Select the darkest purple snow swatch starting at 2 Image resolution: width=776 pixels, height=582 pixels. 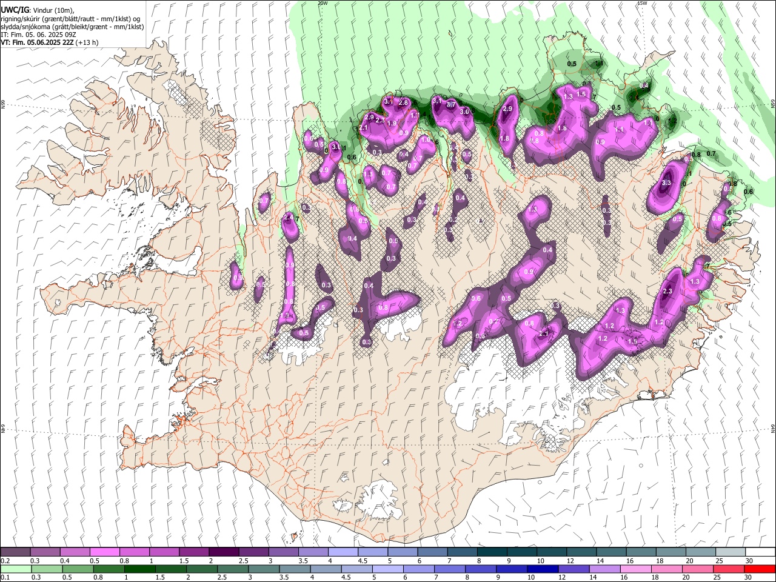223,552
